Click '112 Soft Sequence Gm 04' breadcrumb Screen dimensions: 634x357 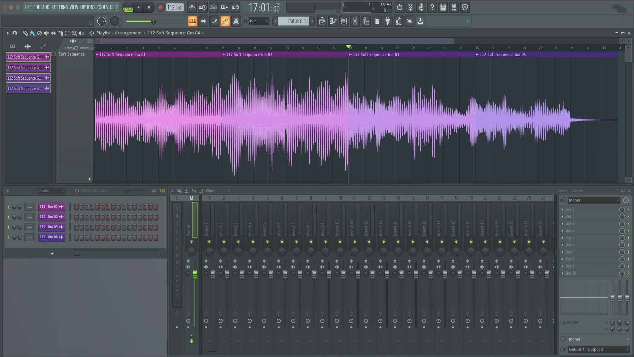point(174,33)
